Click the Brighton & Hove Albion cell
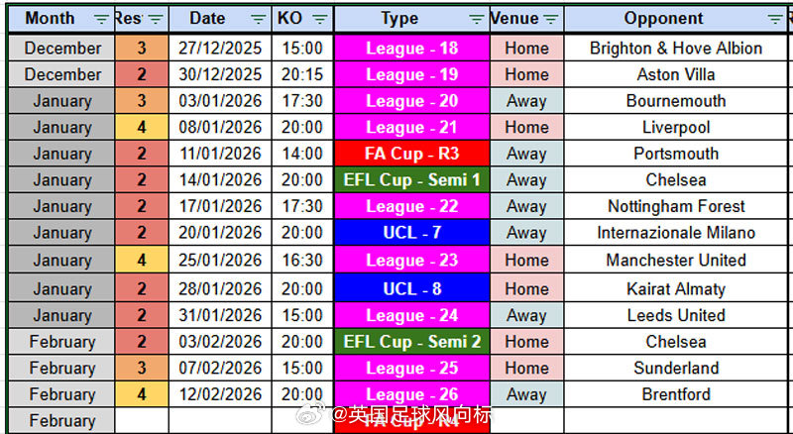The image size is (793, 434). (676, 48)
